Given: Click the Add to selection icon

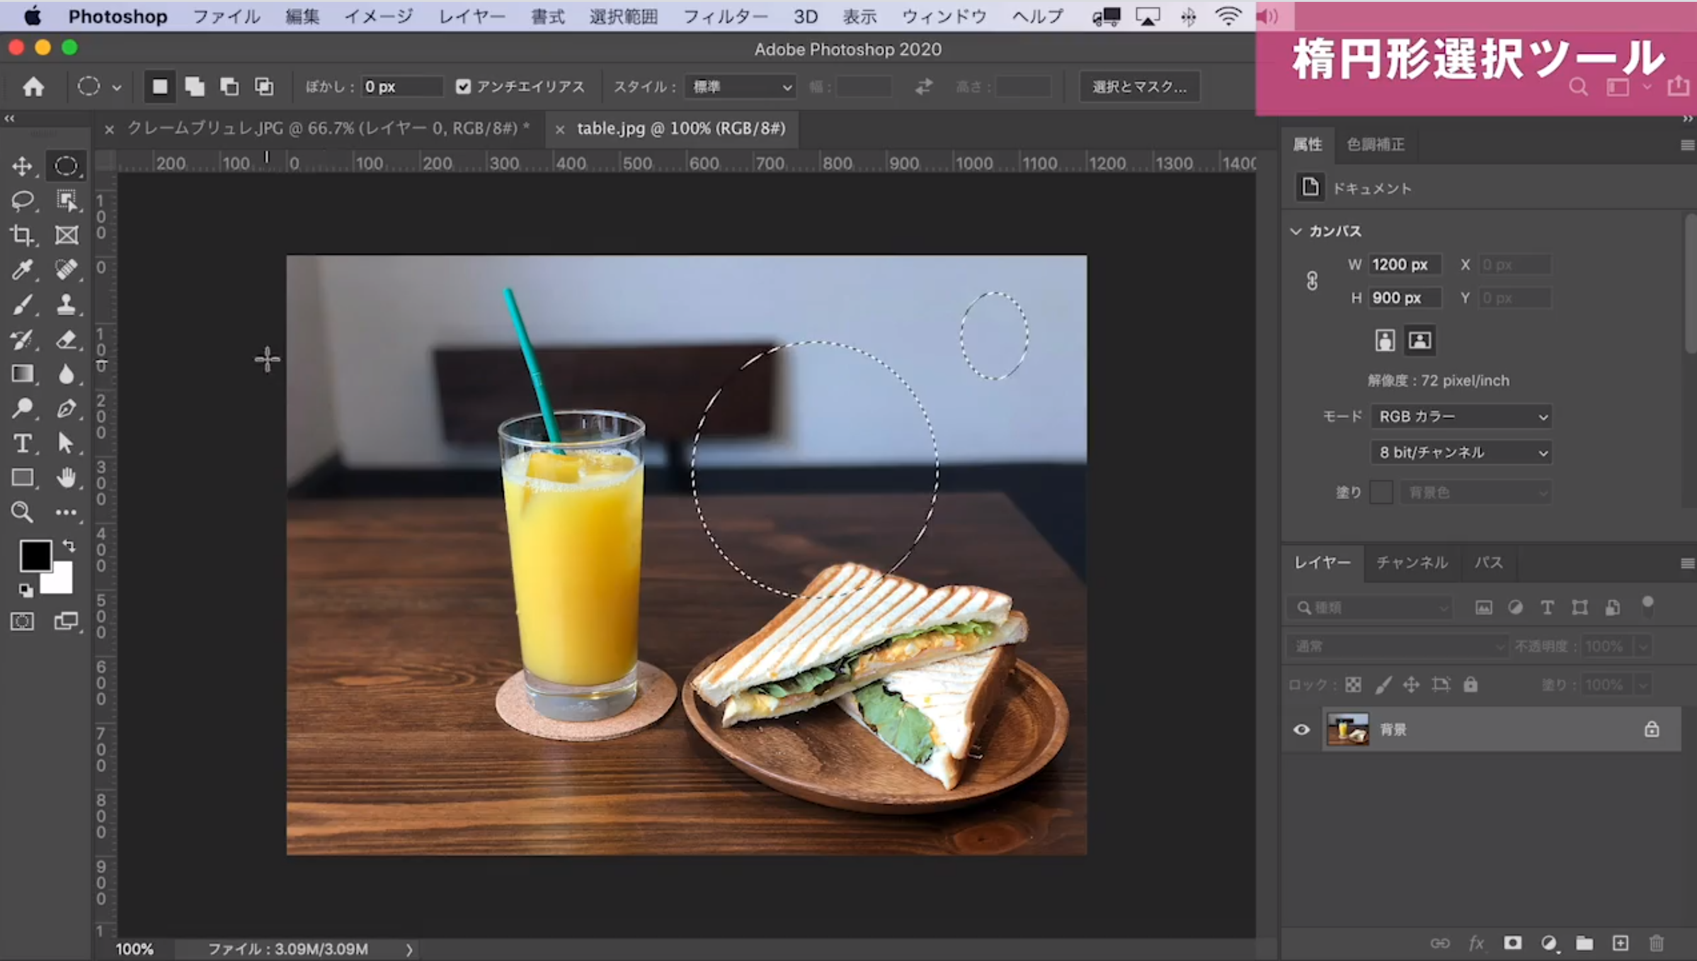Looking at the screenshot, I should (194, 86).
